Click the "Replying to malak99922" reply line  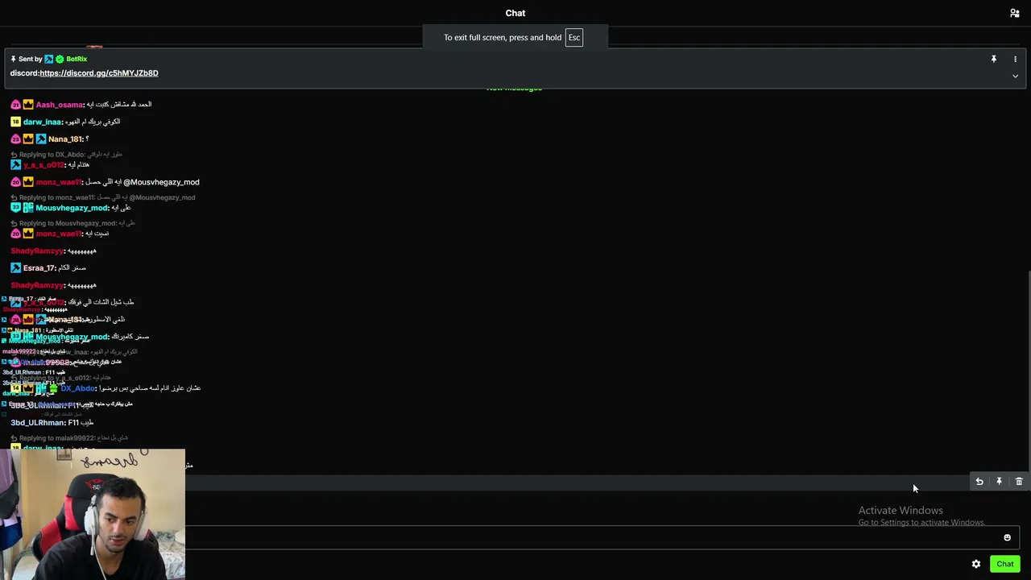70,438
